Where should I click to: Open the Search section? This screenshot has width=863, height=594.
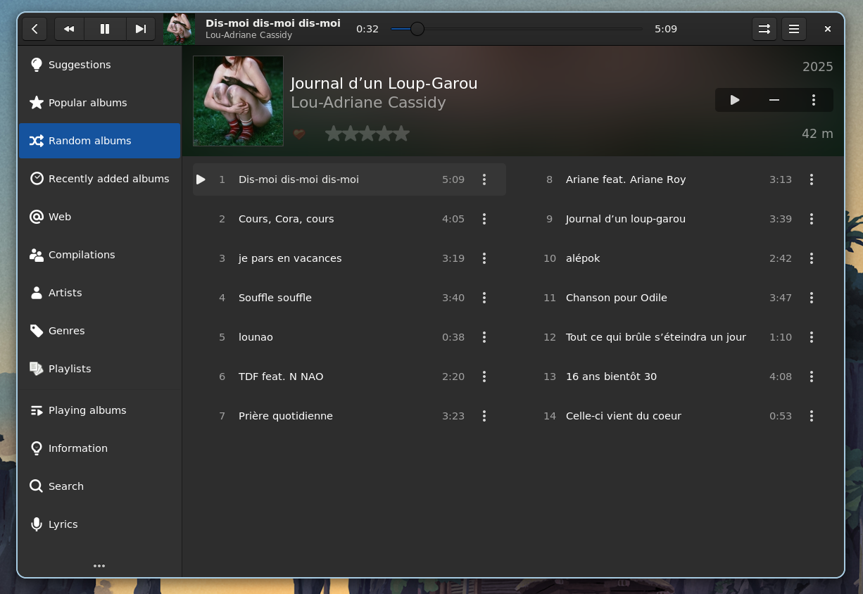click(66, 486)
